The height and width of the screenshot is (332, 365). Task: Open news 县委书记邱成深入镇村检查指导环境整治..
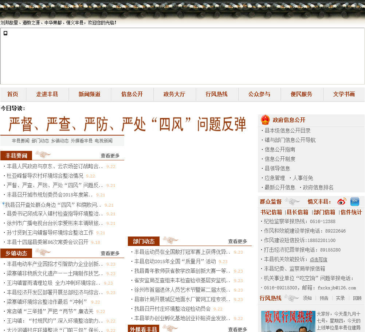[x=55, y=214]
